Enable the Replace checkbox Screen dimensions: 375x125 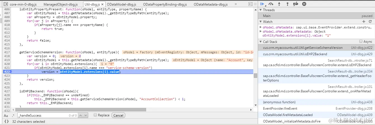tap(95, 115)
